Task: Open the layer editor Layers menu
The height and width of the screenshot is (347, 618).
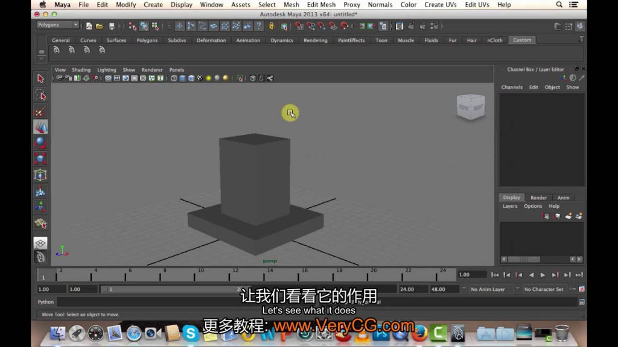Action: pyautogui.click(x=509, y=206)
